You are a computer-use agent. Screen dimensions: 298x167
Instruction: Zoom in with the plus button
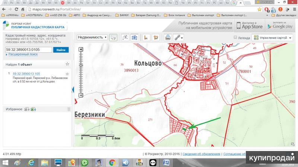click(81, 49)
